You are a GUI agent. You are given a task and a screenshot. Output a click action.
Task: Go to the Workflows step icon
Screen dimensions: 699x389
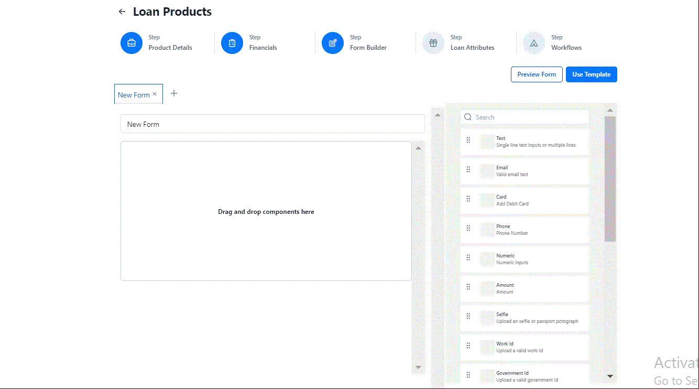(x=534, y=43)
